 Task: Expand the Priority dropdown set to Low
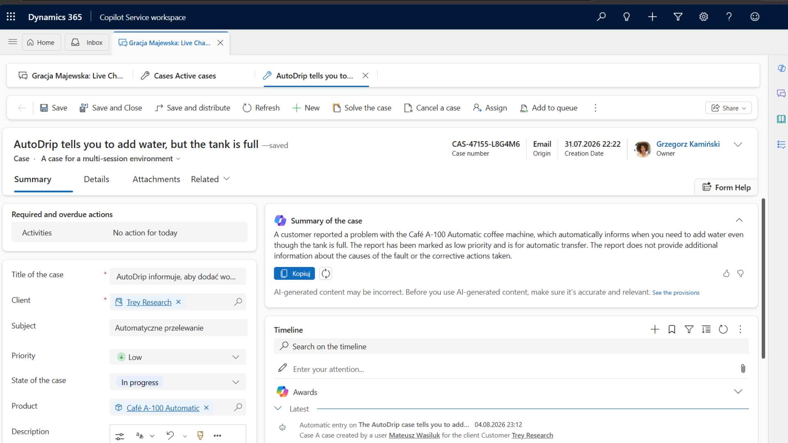(178, 357)
